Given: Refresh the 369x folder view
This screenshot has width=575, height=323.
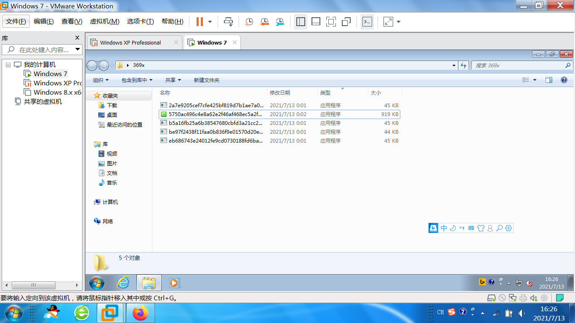Looking at the screenshot, I should pos(463,66).
